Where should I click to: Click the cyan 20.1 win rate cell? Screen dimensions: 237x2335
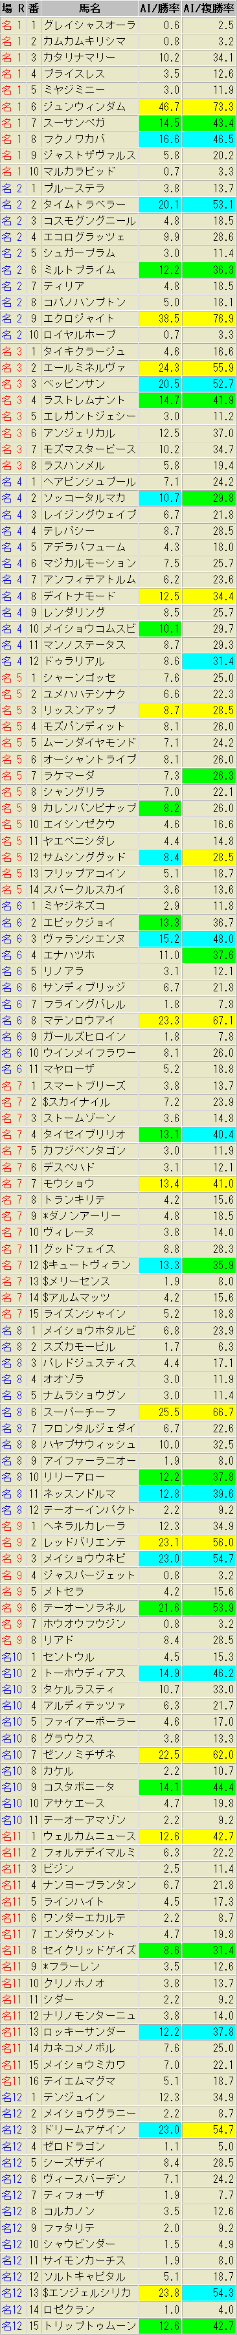[x=160, y=204]
